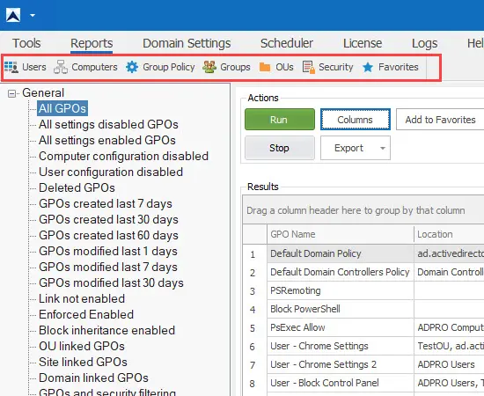Open the Export dropdown arrow
This screenshot has height=396, width=484.
pos(383,148)
